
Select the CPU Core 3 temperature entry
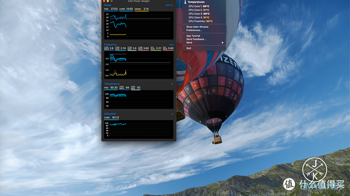[199, 13]
